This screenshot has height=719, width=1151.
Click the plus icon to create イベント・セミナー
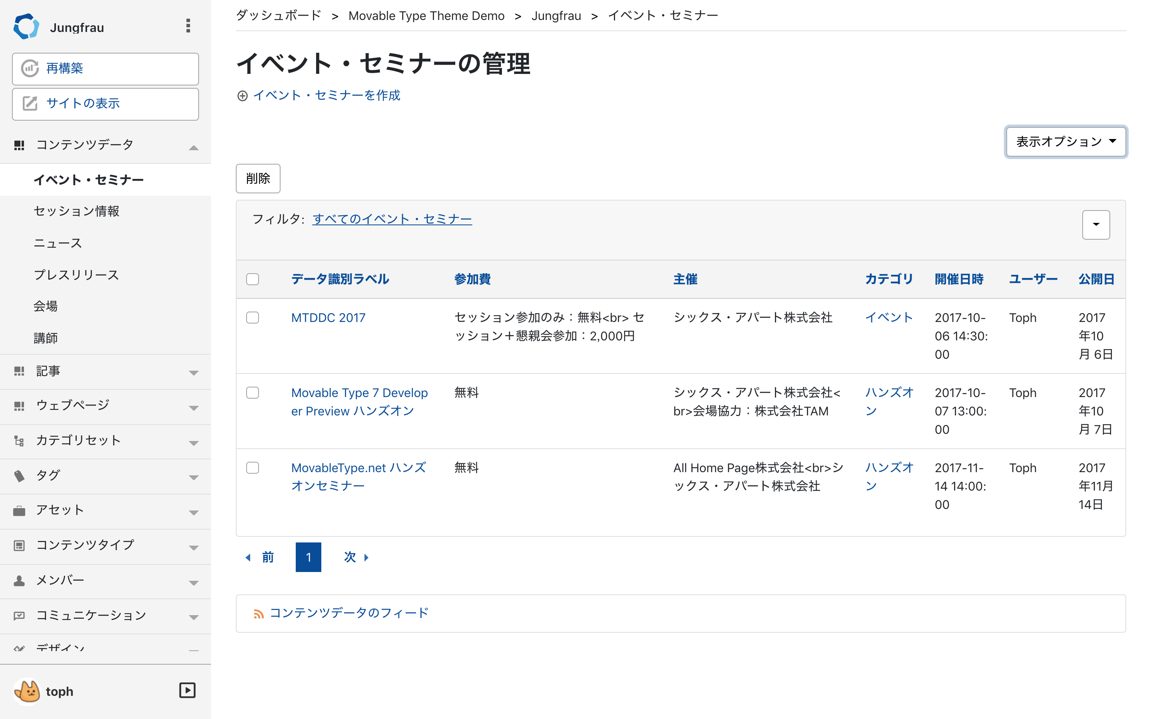243,95
